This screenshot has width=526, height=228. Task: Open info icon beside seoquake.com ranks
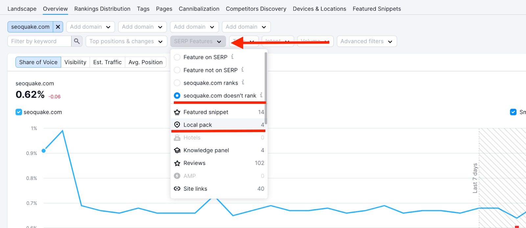243,82
